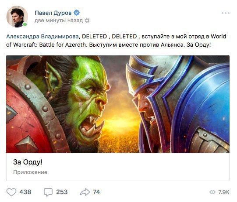The width and height of the screenshot is (237, 202).
Task: Click the 253 comments count
Action: [x=62, y=192]
